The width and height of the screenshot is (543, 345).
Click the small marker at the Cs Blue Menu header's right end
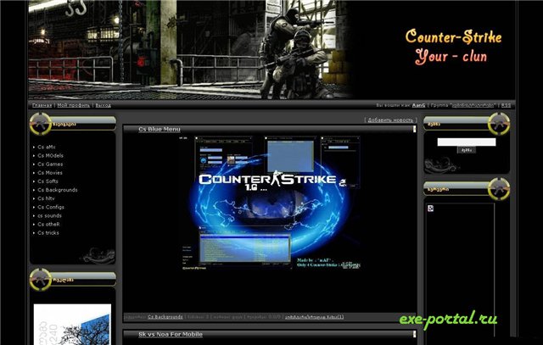414,129
